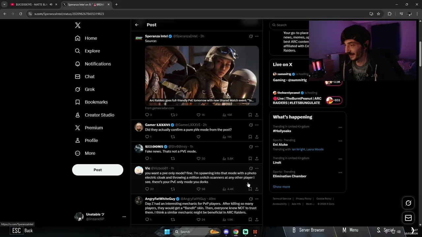Bookmark page with address bar star
Image resolution: width=422 pixels, height=237 pixels.
(x=378, y=14)
